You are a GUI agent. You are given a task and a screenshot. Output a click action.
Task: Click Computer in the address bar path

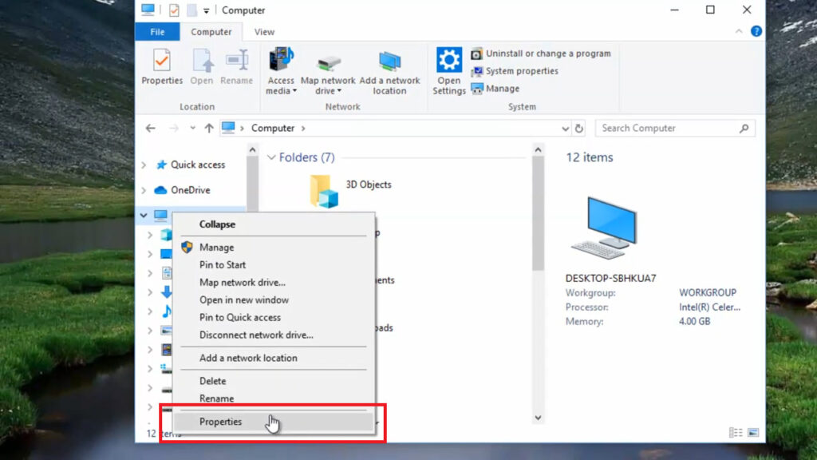click(x=273, y=128)
